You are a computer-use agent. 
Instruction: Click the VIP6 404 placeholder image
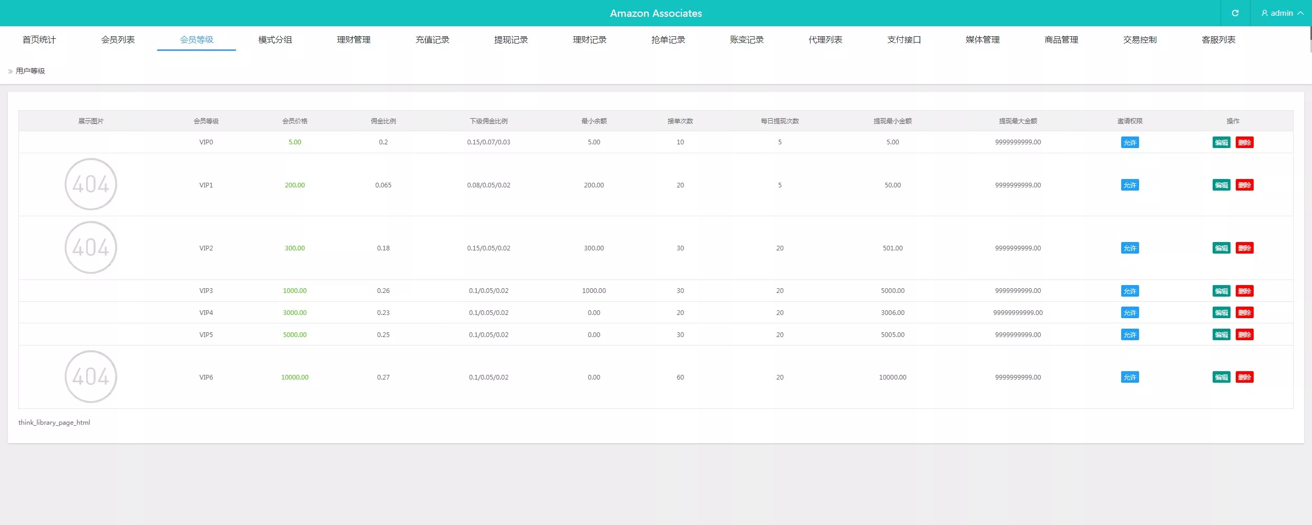pos(91,376)
